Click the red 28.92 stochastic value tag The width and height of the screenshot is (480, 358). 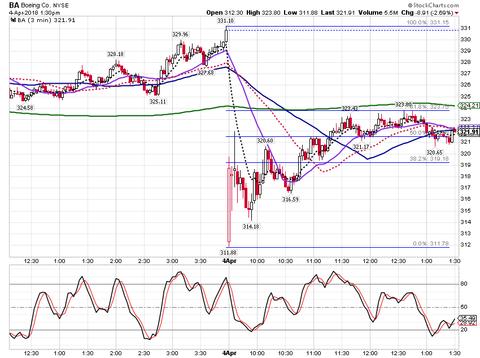click(468, 323)
